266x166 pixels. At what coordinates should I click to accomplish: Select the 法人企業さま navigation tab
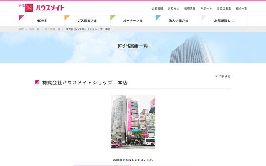(x=179, y=20)
